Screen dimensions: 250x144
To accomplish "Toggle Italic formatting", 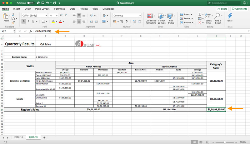I will point(28,21).
